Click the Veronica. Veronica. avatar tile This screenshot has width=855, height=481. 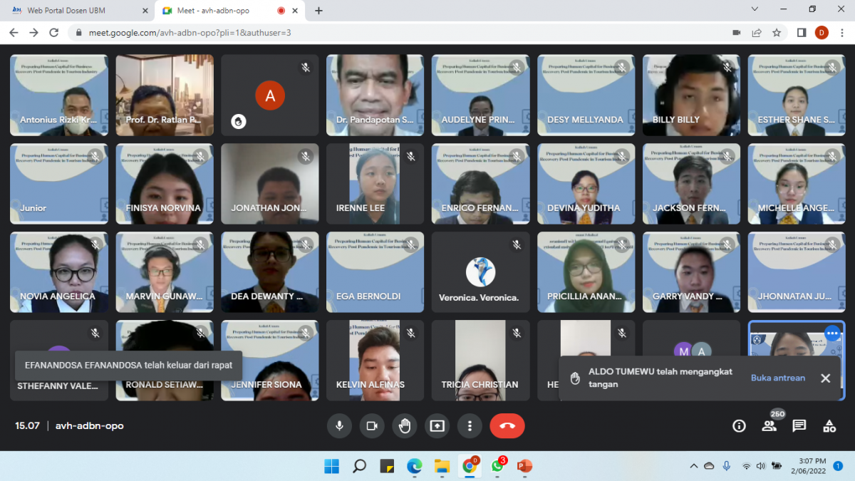click(x=481, y=272)
